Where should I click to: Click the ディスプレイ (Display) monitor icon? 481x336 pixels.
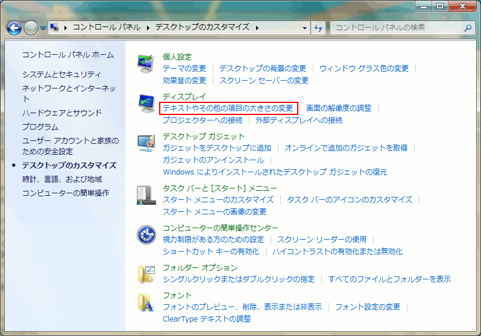pos(146,102)
